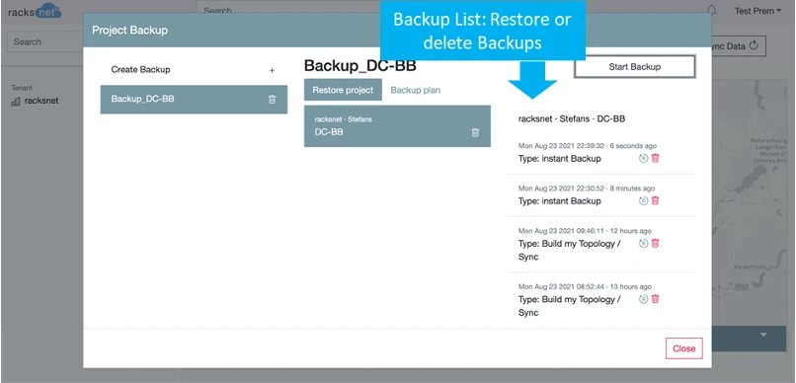
Task: Open notifications bell in the top bar
Action: 712,10
